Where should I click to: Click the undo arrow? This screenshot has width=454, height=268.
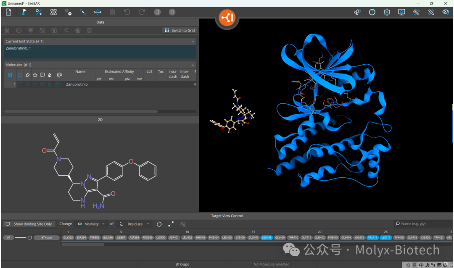(x=127, y=12)
